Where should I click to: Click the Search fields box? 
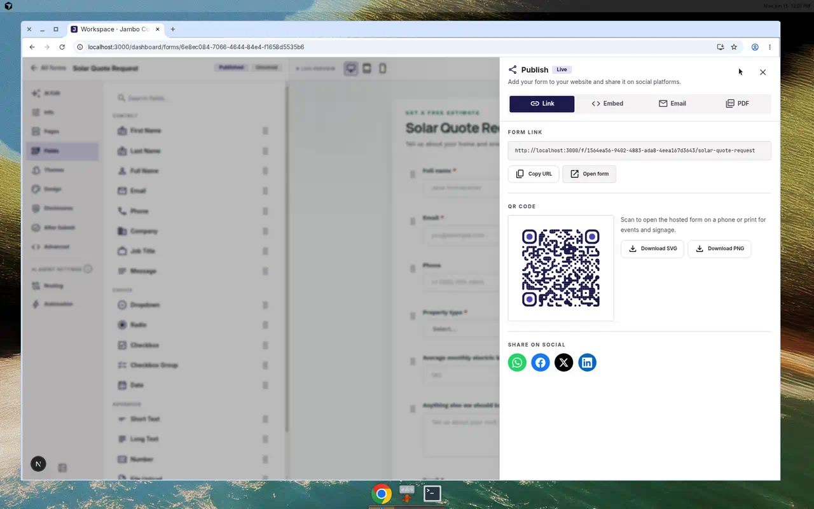(x=194, y=98)
